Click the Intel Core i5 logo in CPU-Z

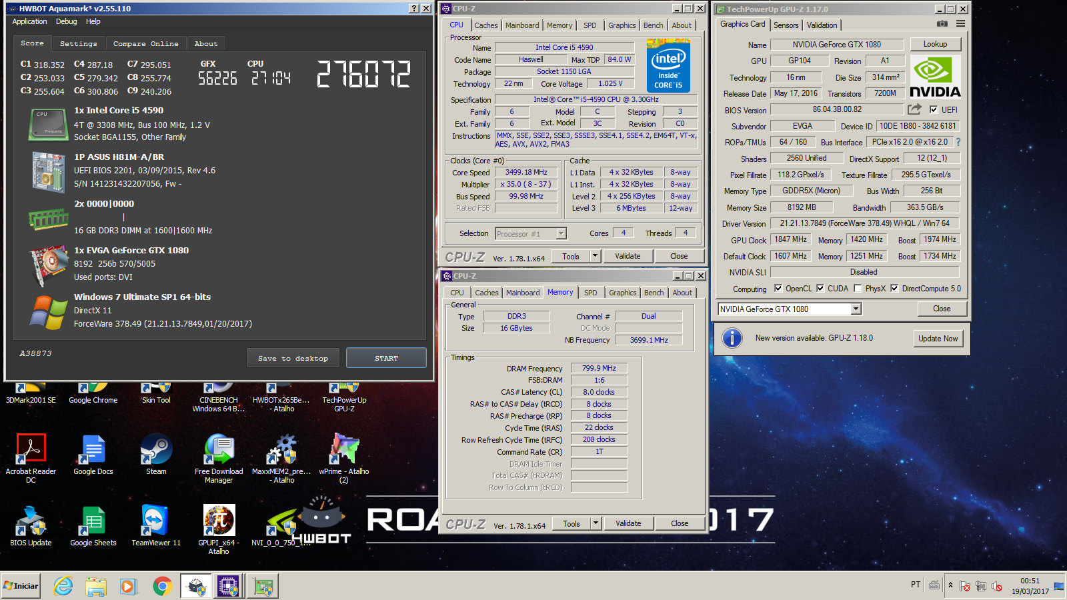click(668, 65)
